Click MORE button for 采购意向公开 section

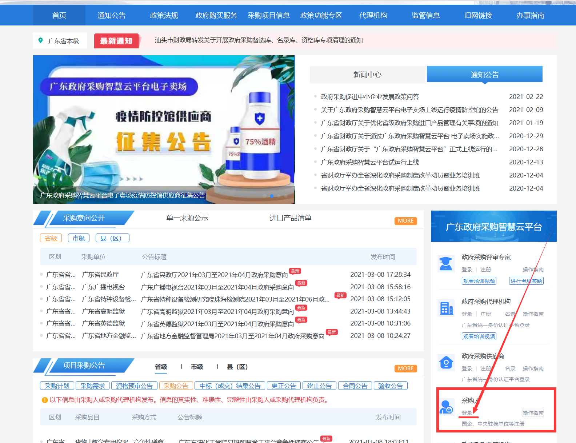tap(405, 221)
